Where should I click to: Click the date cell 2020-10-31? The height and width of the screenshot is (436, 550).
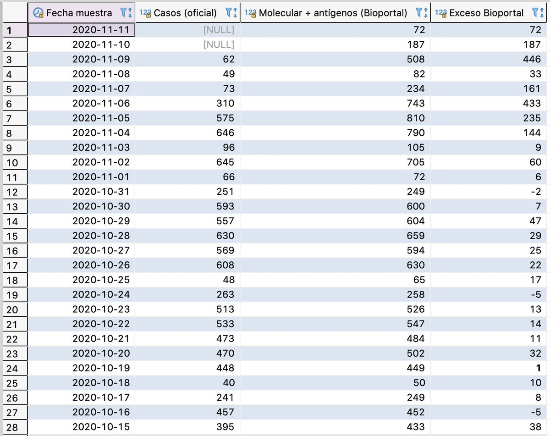click(x=82, y=192)
